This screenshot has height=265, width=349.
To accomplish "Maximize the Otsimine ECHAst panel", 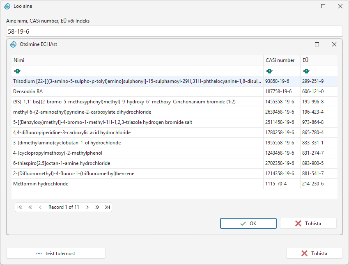I will [x=317, y=44].
